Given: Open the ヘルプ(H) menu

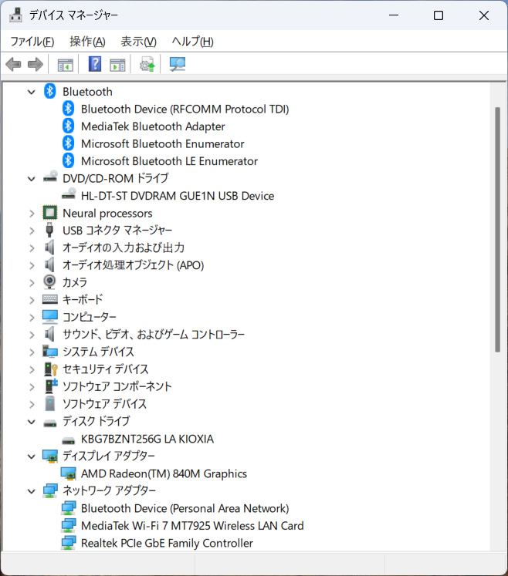Looking at the screenshot, I should (x=192, y=42).
